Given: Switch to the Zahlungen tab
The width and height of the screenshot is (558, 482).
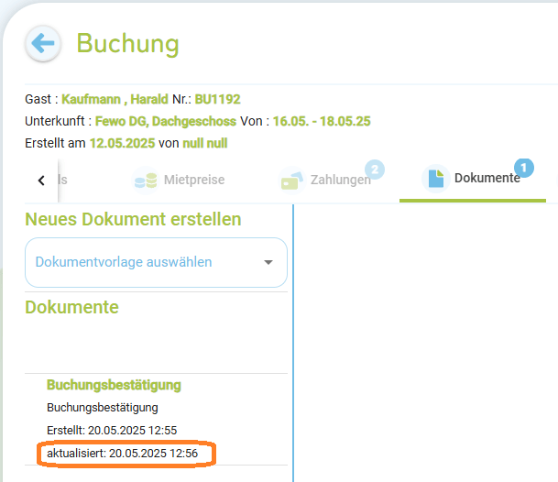Looking at the screenshot, I should (x=331, y=179).
